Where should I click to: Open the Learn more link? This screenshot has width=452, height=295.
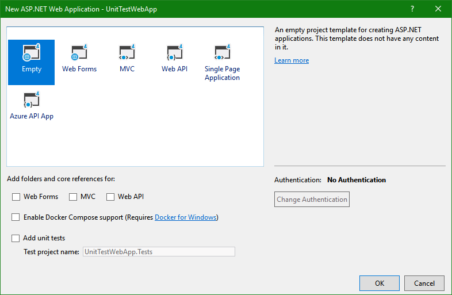point(292,60)
